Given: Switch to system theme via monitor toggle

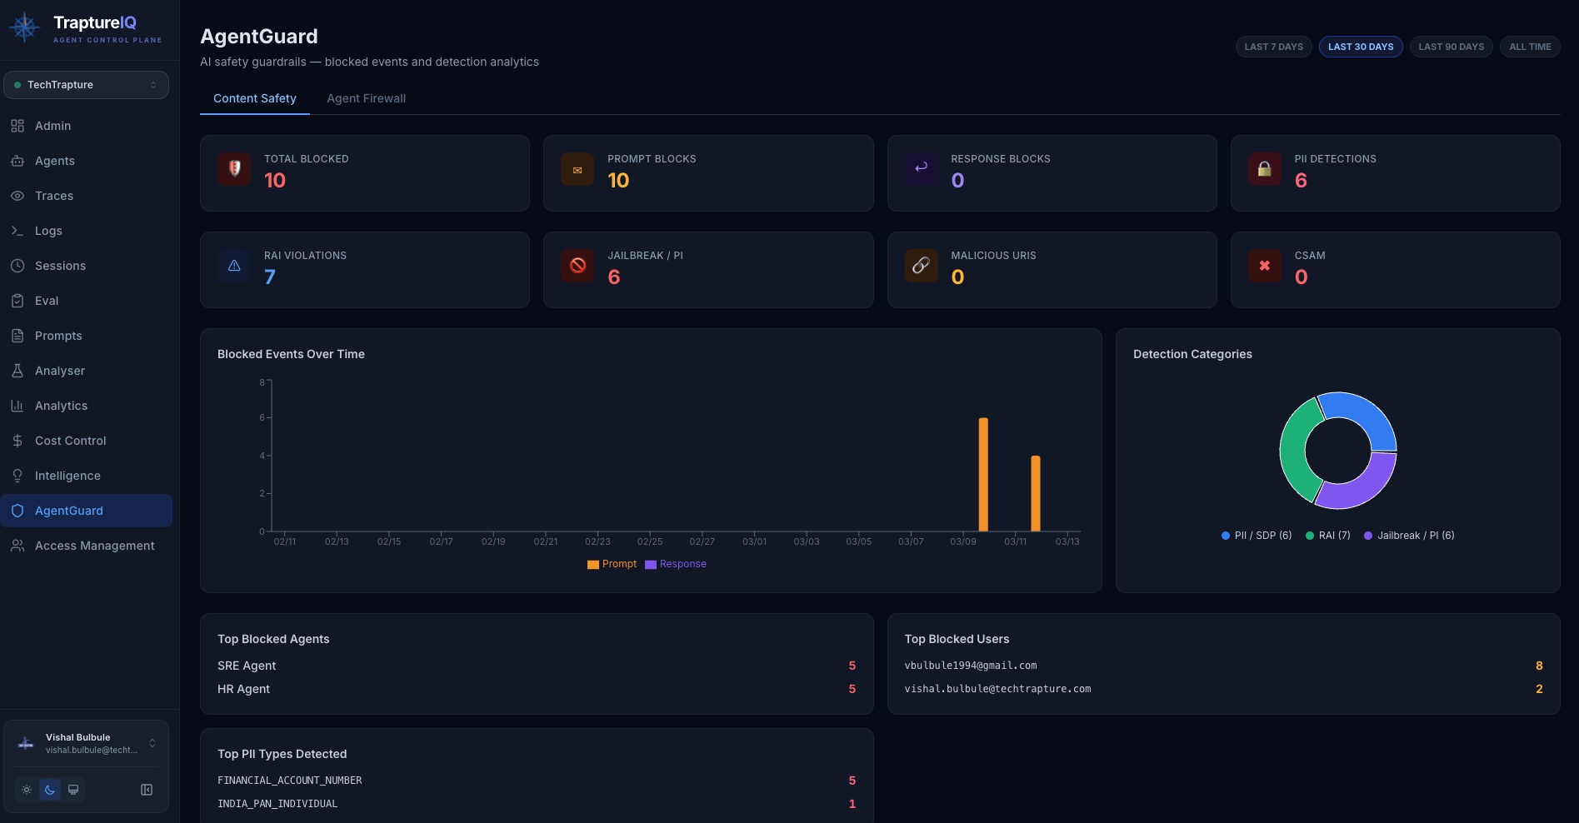Looking at the screenshot, I should (73, 789).
